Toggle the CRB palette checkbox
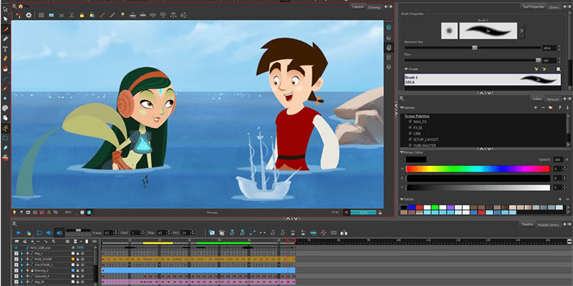Viewport: 573px width, 286px height. (x=408, y=133)
